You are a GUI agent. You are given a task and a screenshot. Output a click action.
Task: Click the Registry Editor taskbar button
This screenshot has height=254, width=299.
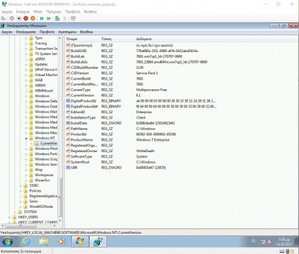98,241
